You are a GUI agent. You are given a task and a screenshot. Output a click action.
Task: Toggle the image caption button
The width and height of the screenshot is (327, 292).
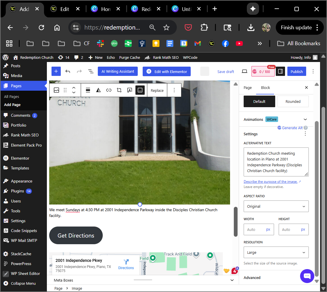click(140, 90)
